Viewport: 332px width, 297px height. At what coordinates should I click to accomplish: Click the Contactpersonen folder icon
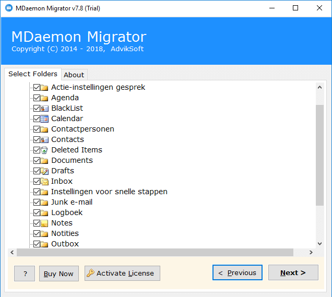44,129
